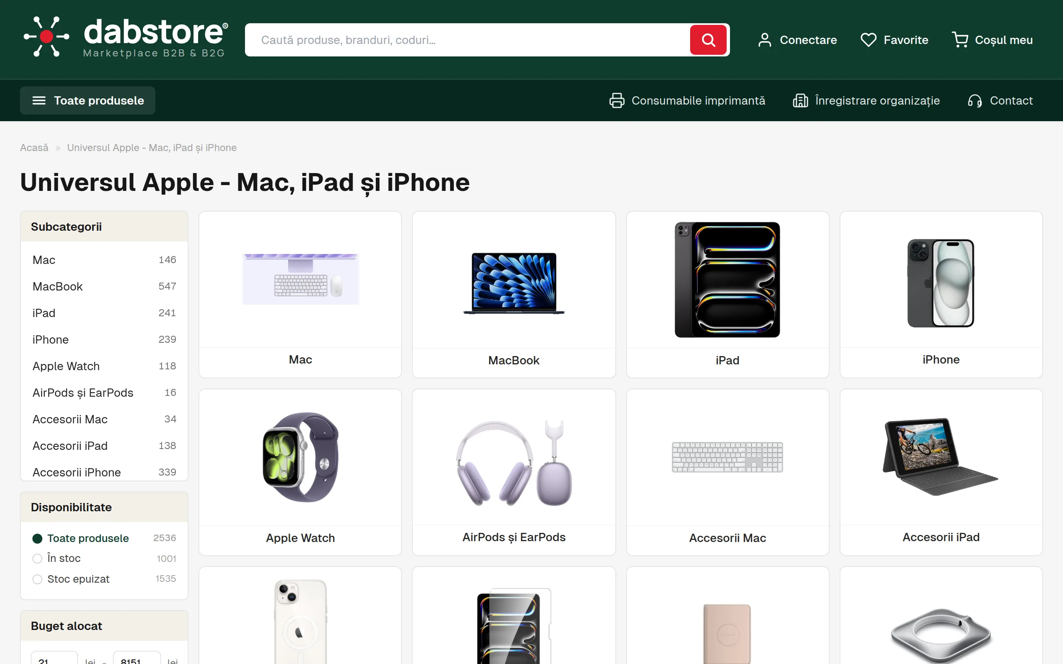Open the Favorite list link
This screenshot has height=664, width=1063.
pyautogui.click(x=894, y=40)
